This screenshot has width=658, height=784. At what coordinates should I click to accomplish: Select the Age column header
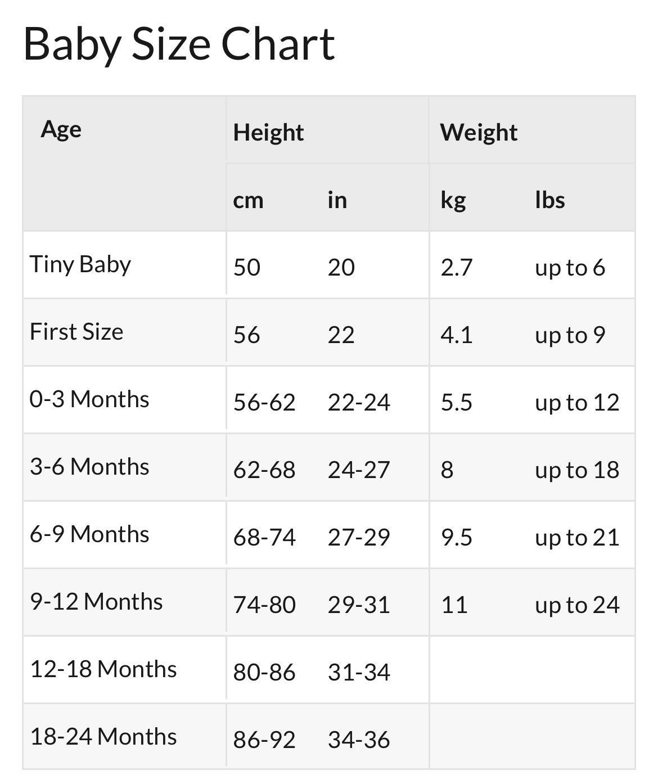61,129
